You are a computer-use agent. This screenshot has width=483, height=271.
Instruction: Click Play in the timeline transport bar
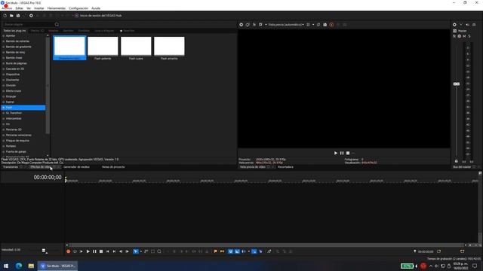point(88,251)
